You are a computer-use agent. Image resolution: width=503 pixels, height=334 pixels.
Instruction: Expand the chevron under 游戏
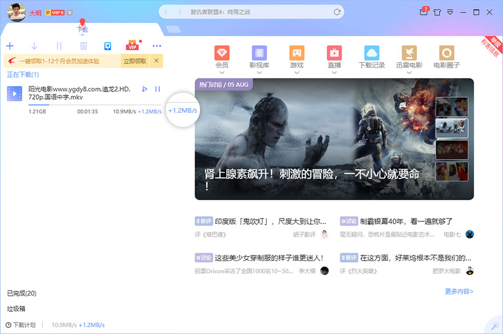pyautogui.click(x=297, y=73)
